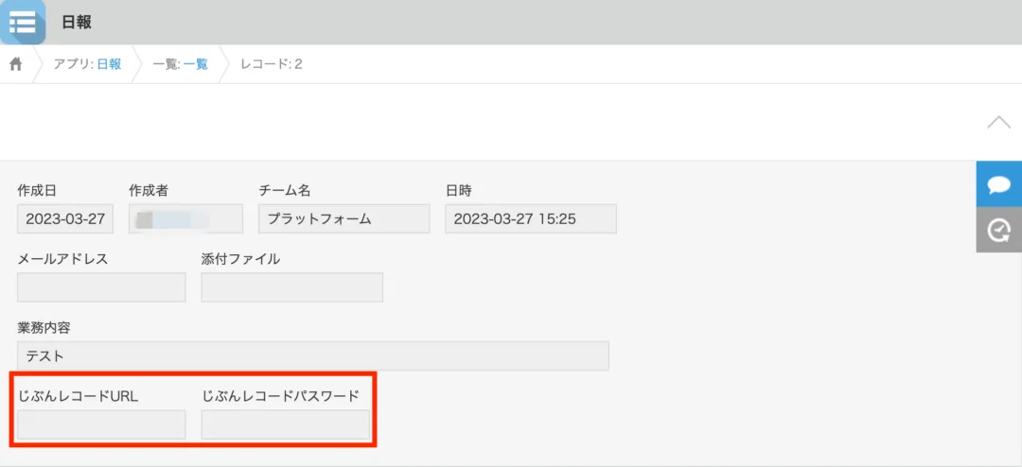This screenshot has height=467, width=1022.
Task: Click the レコード: 2 breadcrumb text
Action: click(x=272, y=64)
